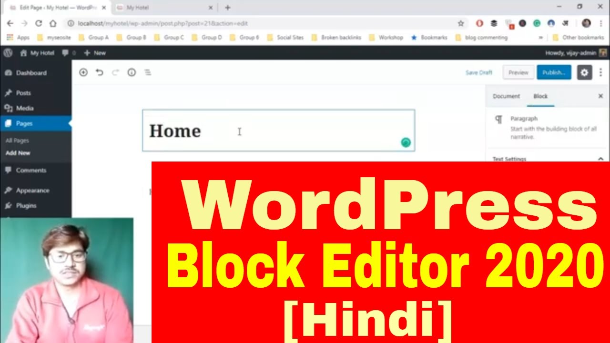This screenshot has width=610, height=343.
Task: Close the My Hotel browser tab
Action: 211,8
